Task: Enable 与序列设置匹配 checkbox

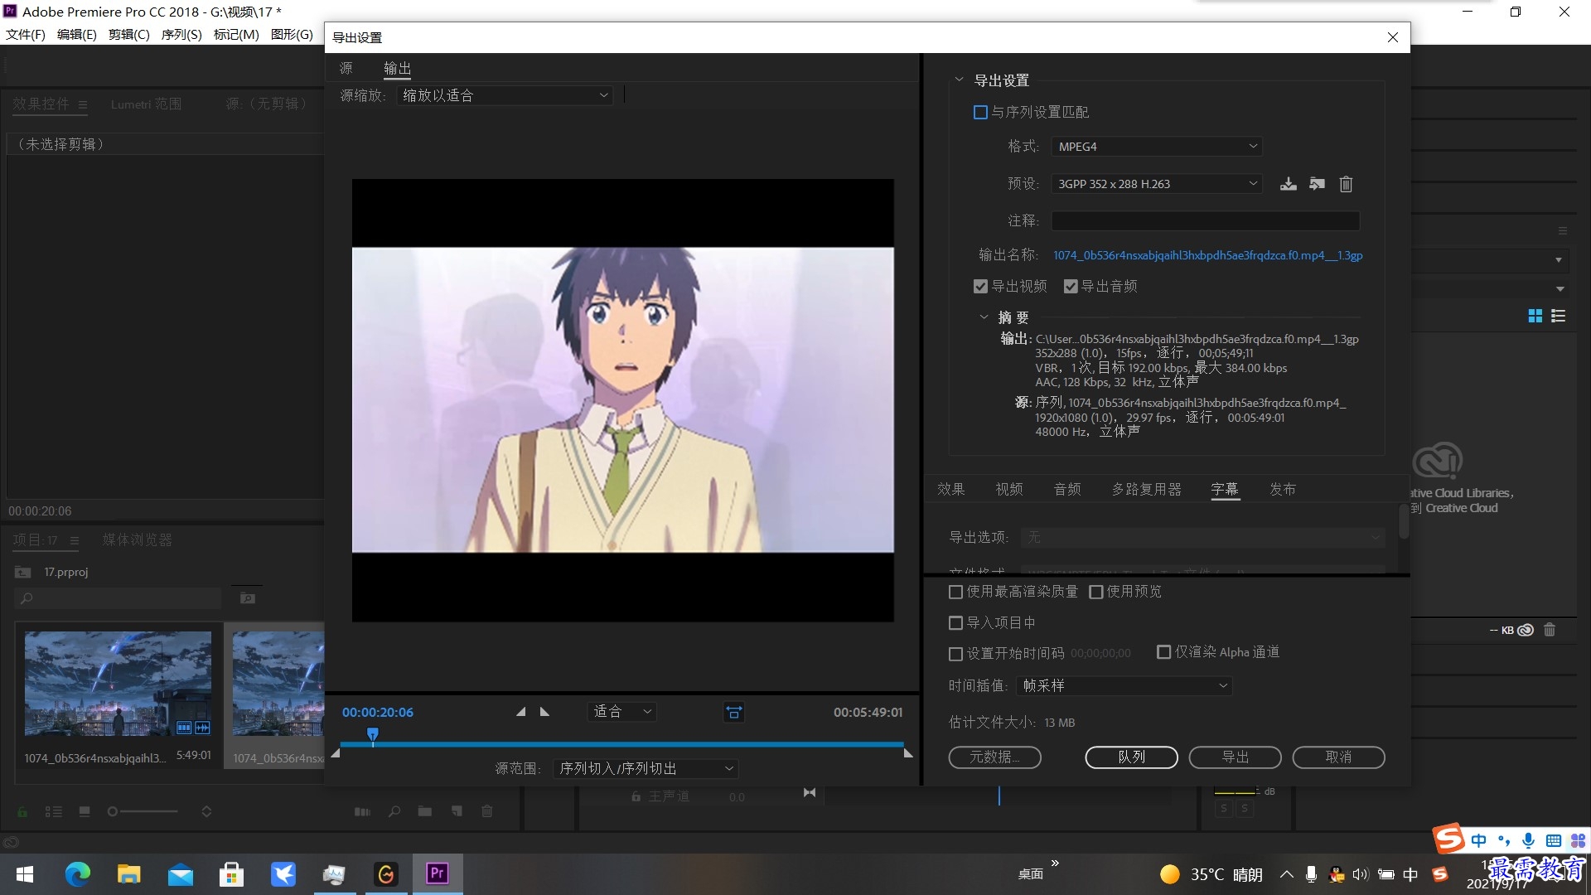Action: (980, 112)
